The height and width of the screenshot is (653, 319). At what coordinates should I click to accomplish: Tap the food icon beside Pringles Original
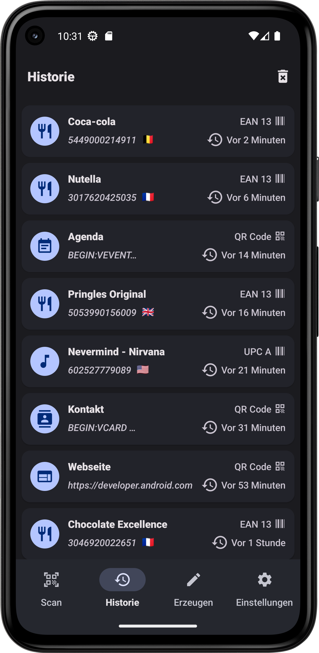[x=45, y=304]
